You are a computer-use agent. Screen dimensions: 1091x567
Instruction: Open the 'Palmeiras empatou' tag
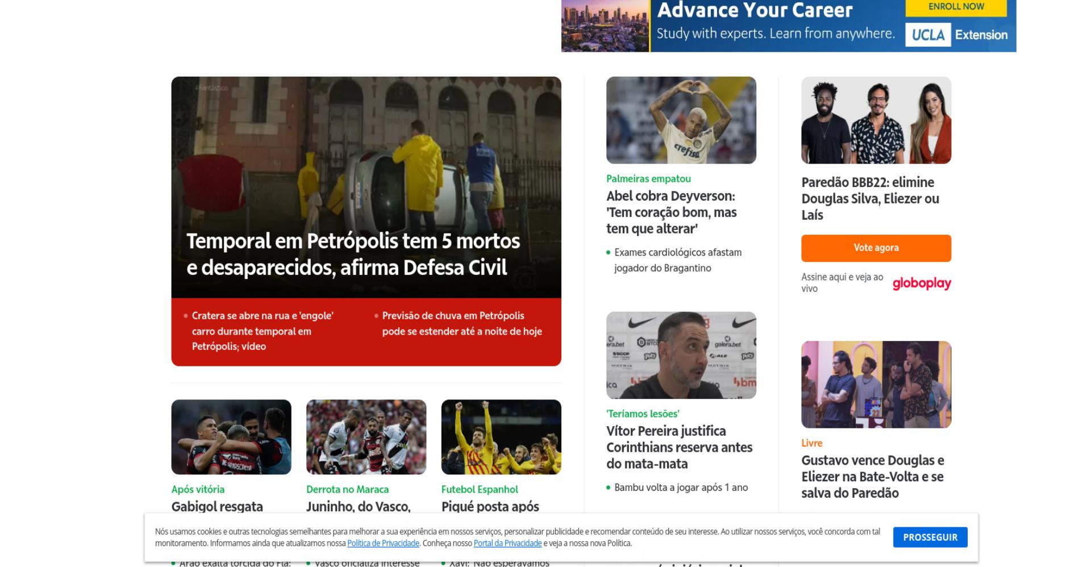[x=648, y=178]
